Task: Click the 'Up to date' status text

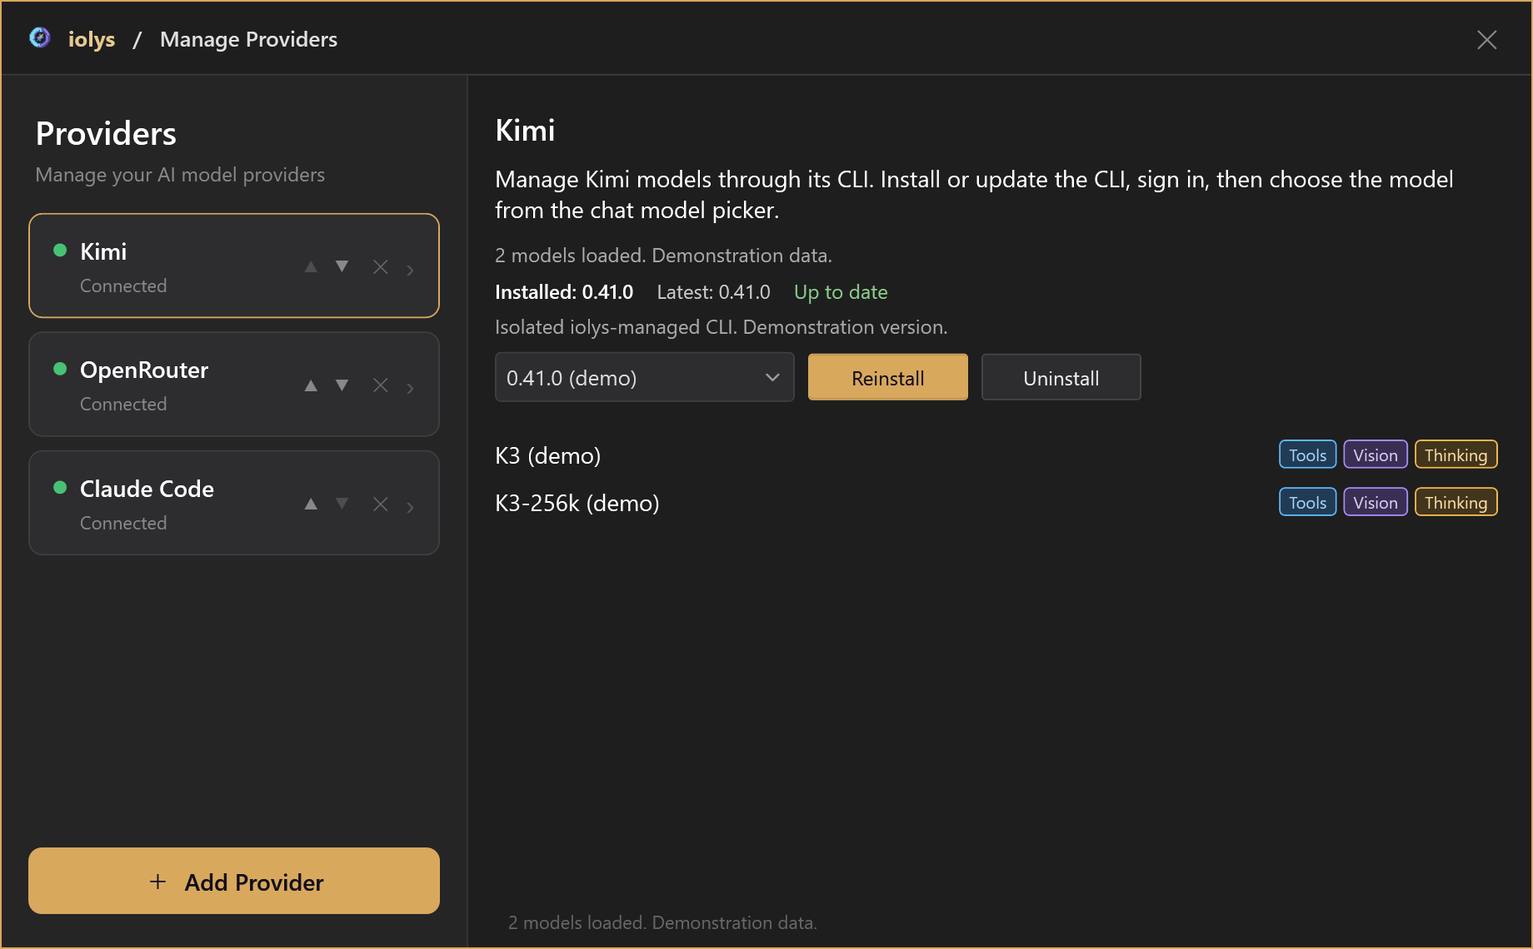Action: (x=841, y=292)
